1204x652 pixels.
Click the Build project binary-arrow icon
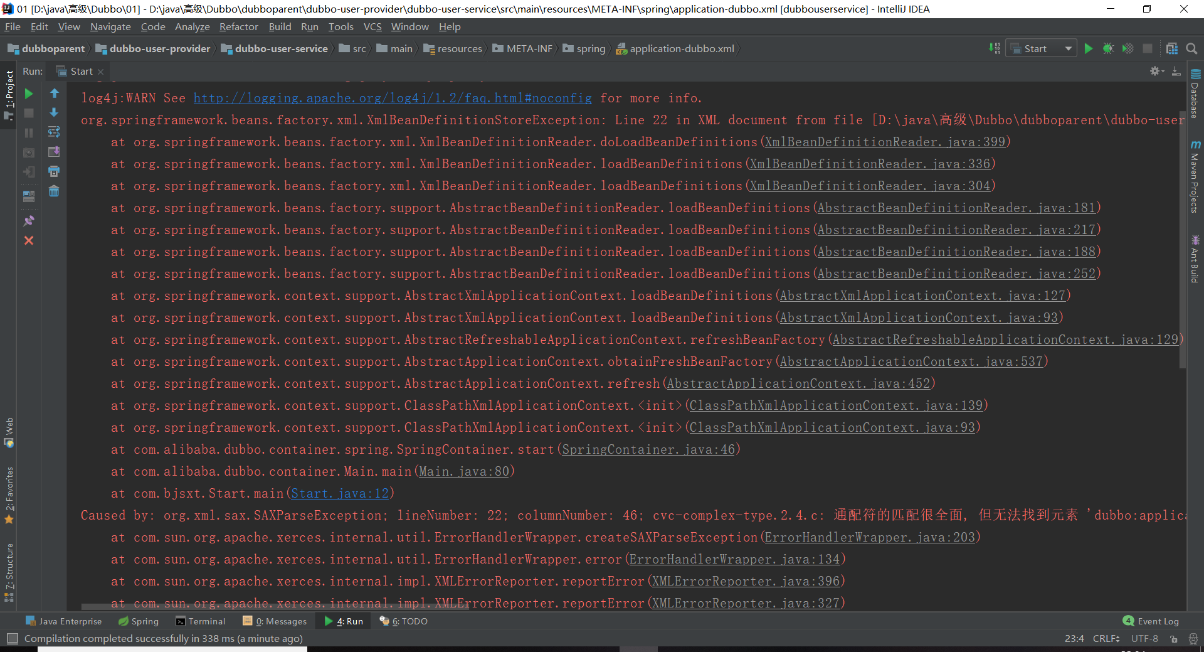click(x=995, y=48)
